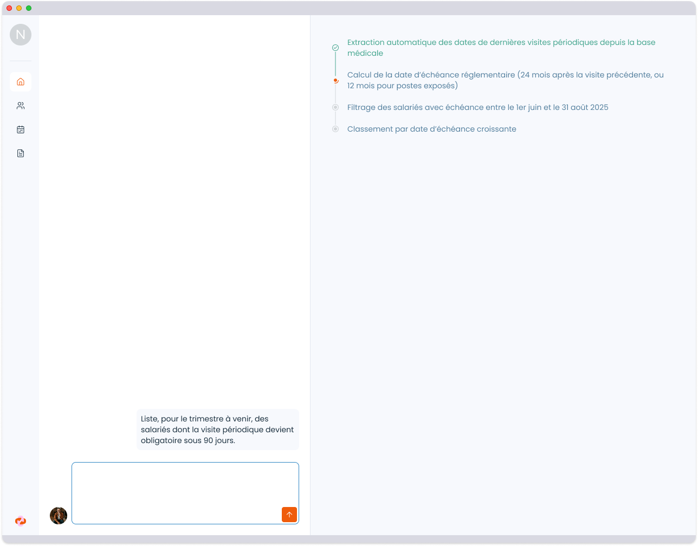Open the Home page from sidebar

pyautogui.click(x=21, y=82)
